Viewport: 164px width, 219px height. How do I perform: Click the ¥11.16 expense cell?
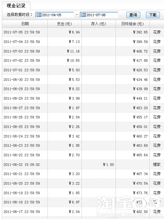pyautogui.click(x=73, y=51)
